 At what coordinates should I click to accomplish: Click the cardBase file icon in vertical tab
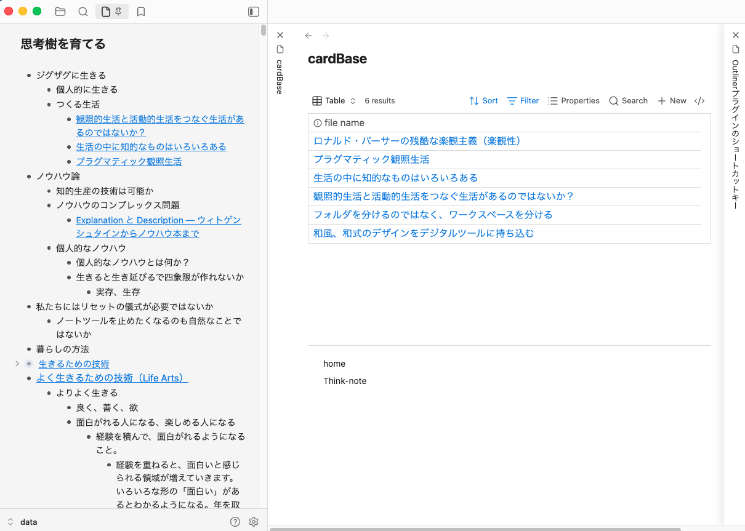pos(280,49)
